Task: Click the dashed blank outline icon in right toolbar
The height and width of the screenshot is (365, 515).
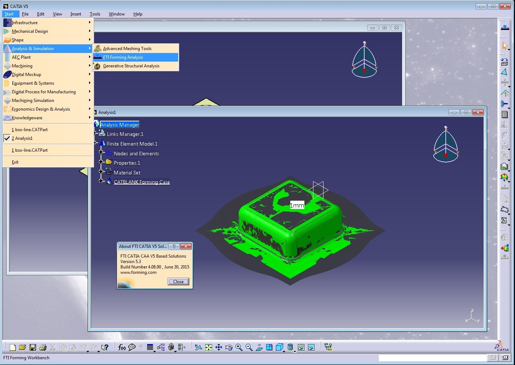Action: click(x=505, y=210)
